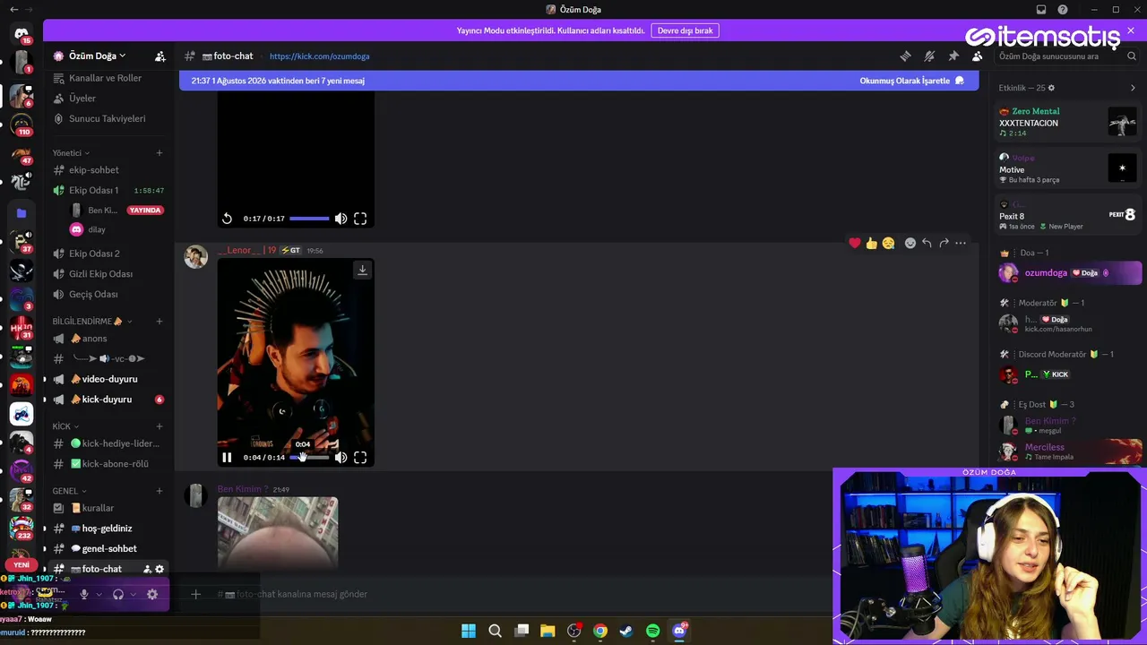Open headphone output options arrow
The height and width of the screenshot is (645, 1147).
point(133,594)
